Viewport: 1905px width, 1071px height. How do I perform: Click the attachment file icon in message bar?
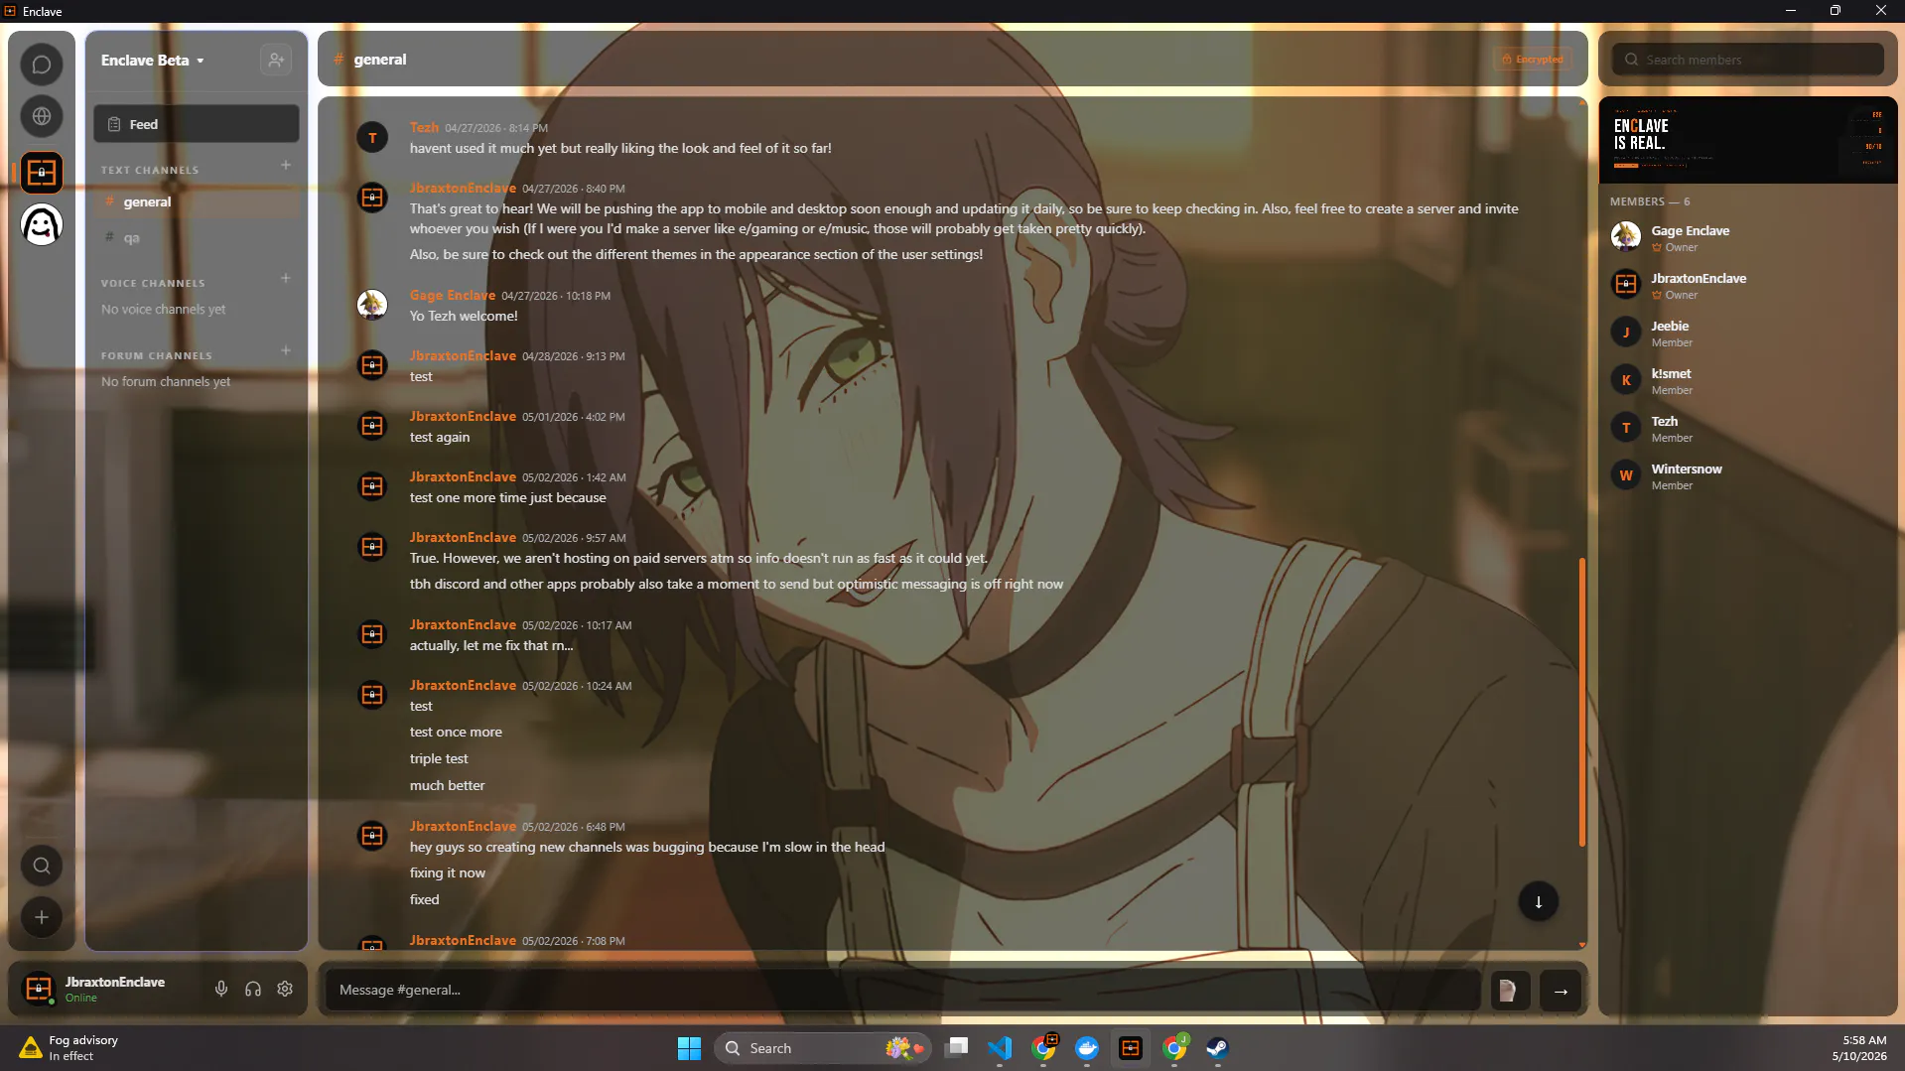[x=1508, y=991]
